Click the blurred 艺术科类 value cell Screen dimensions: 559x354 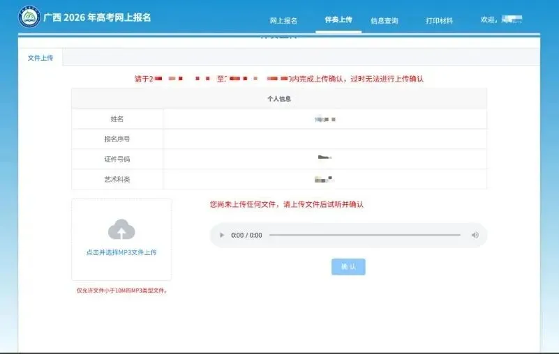(x=325, y=179)
